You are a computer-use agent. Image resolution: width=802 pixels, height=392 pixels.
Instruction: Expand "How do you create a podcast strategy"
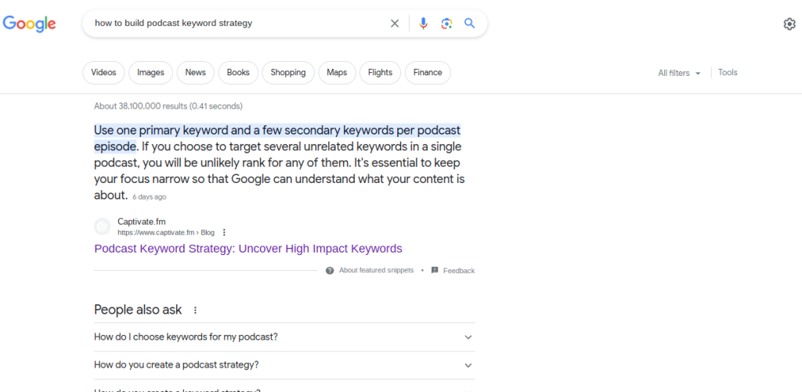(x=284, y=365)
